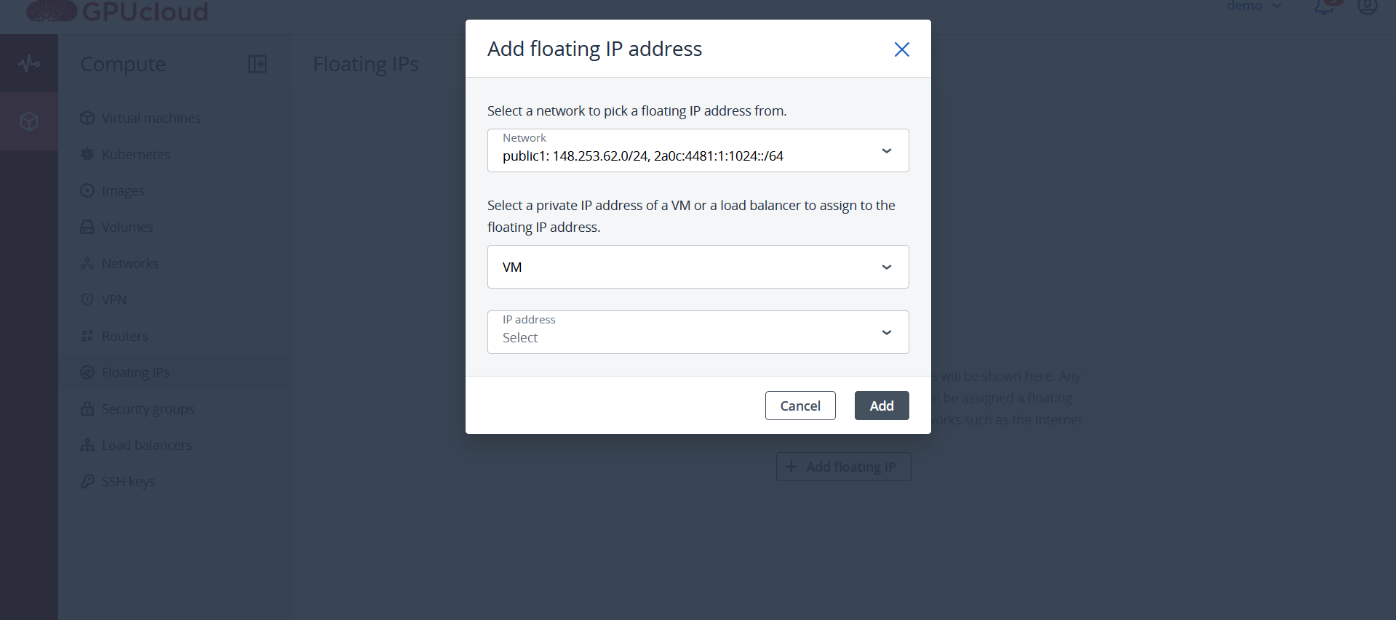
Task: Open Kubernetes section in sidebar
Action: (x=136, y=154)
